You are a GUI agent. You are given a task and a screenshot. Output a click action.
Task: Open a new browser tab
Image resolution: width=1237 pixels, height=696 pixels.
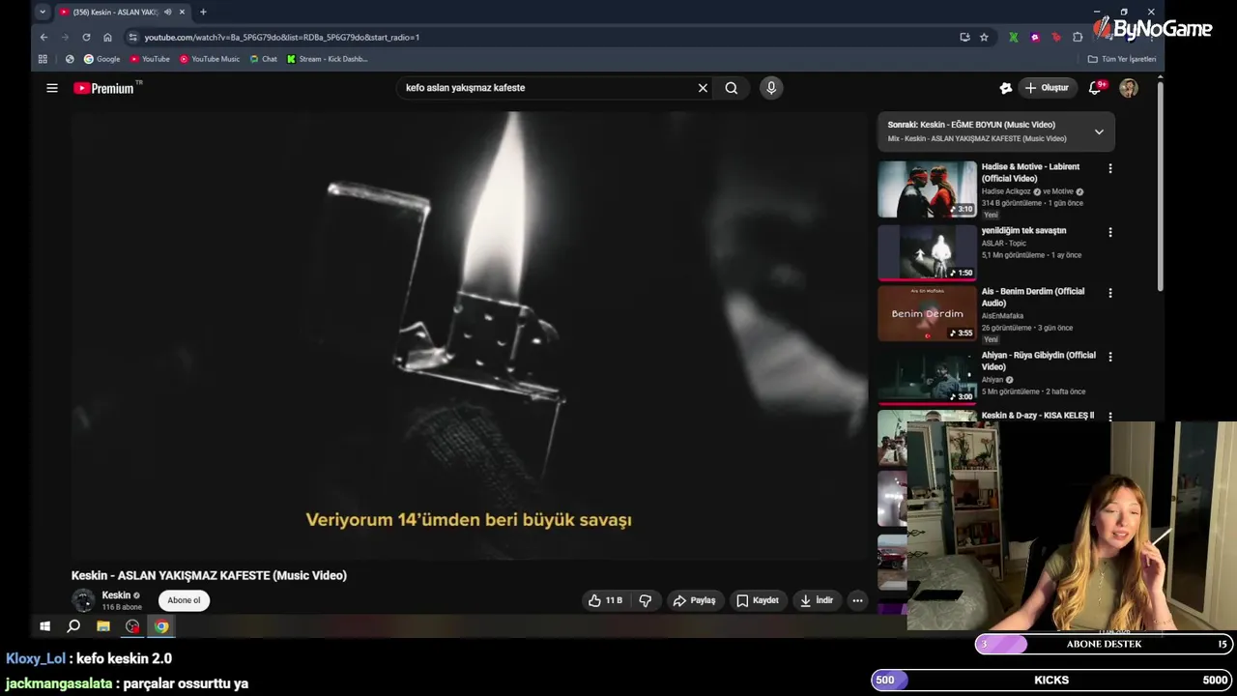pos(203,12)
